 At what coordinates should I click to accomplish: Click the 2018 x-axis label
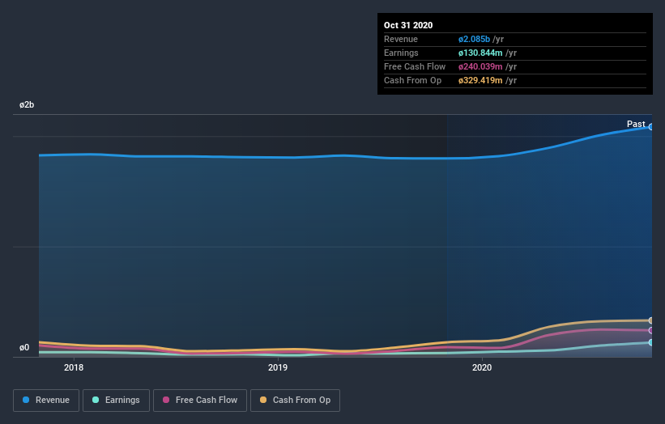pos(74,367)
